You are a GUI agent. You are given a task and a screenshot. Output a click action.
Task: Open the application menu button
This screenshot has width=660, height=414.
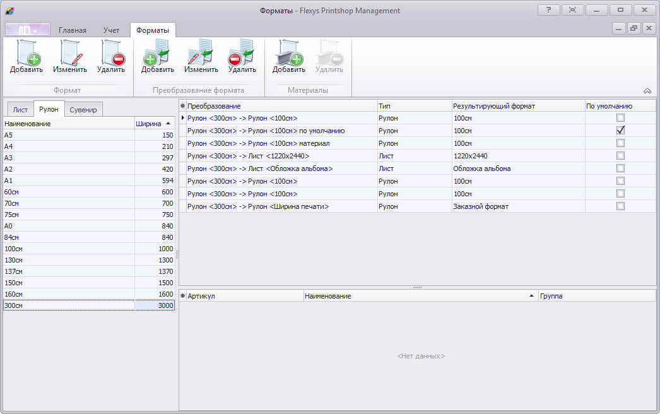[x=27, y=30]
